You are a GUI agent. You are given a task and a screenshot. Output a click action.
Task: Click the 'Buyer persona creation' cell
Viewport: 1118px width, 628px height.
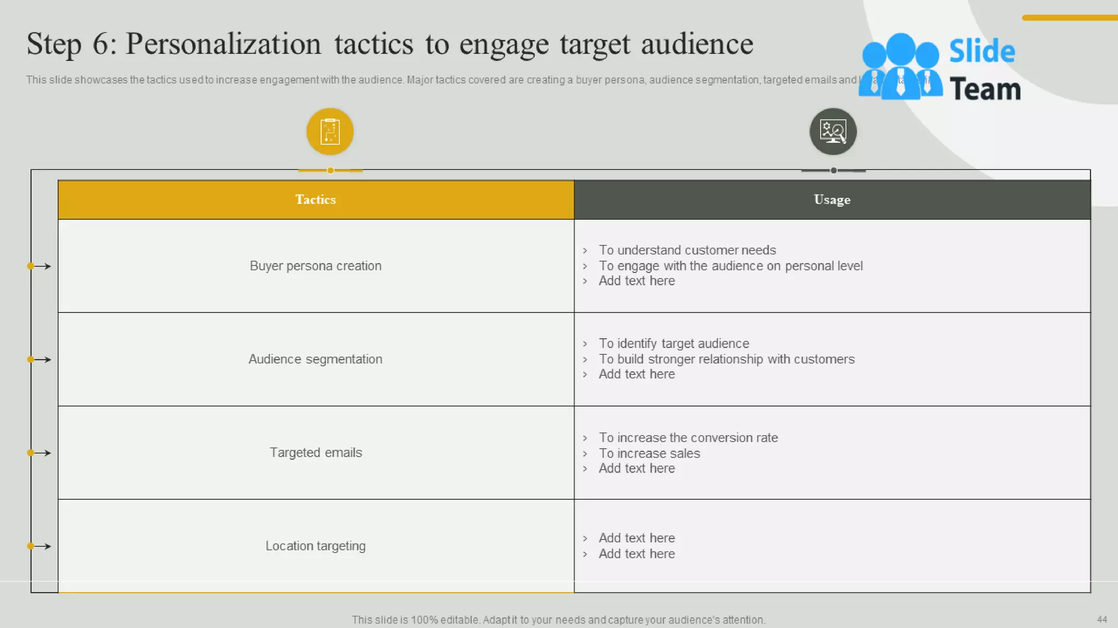[x=316, y=266]
